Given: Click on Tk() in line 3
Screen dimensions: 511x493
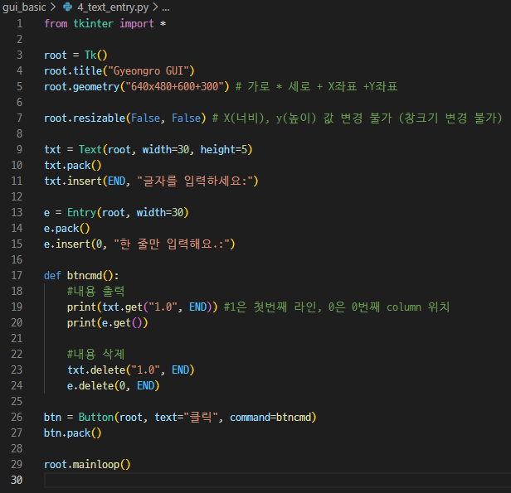Looking at the screenshot, I should pos(96,55).
